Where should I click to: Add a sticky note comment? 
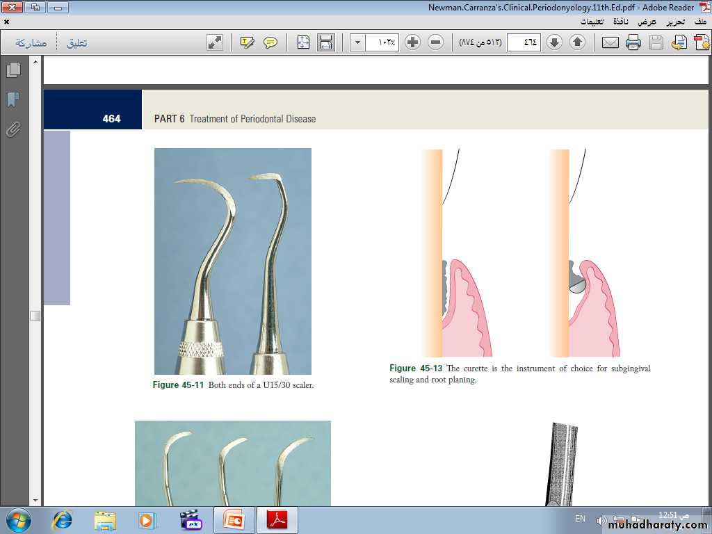(270, 42)
